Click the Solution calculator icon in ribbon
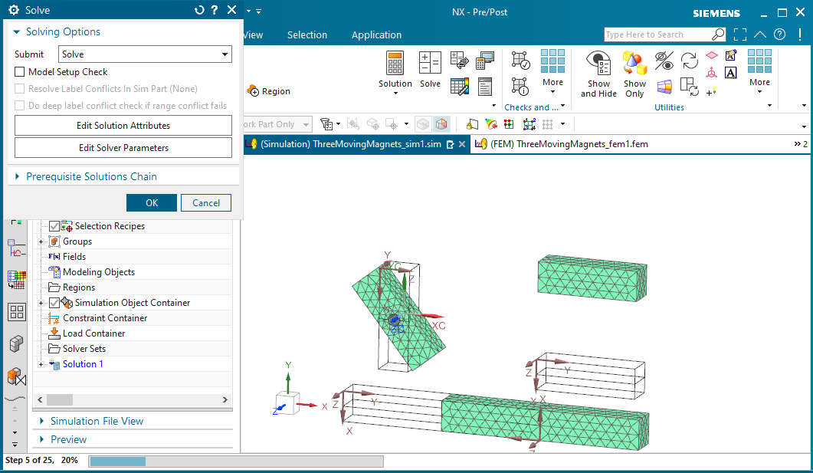 click(x=395, y=64)
